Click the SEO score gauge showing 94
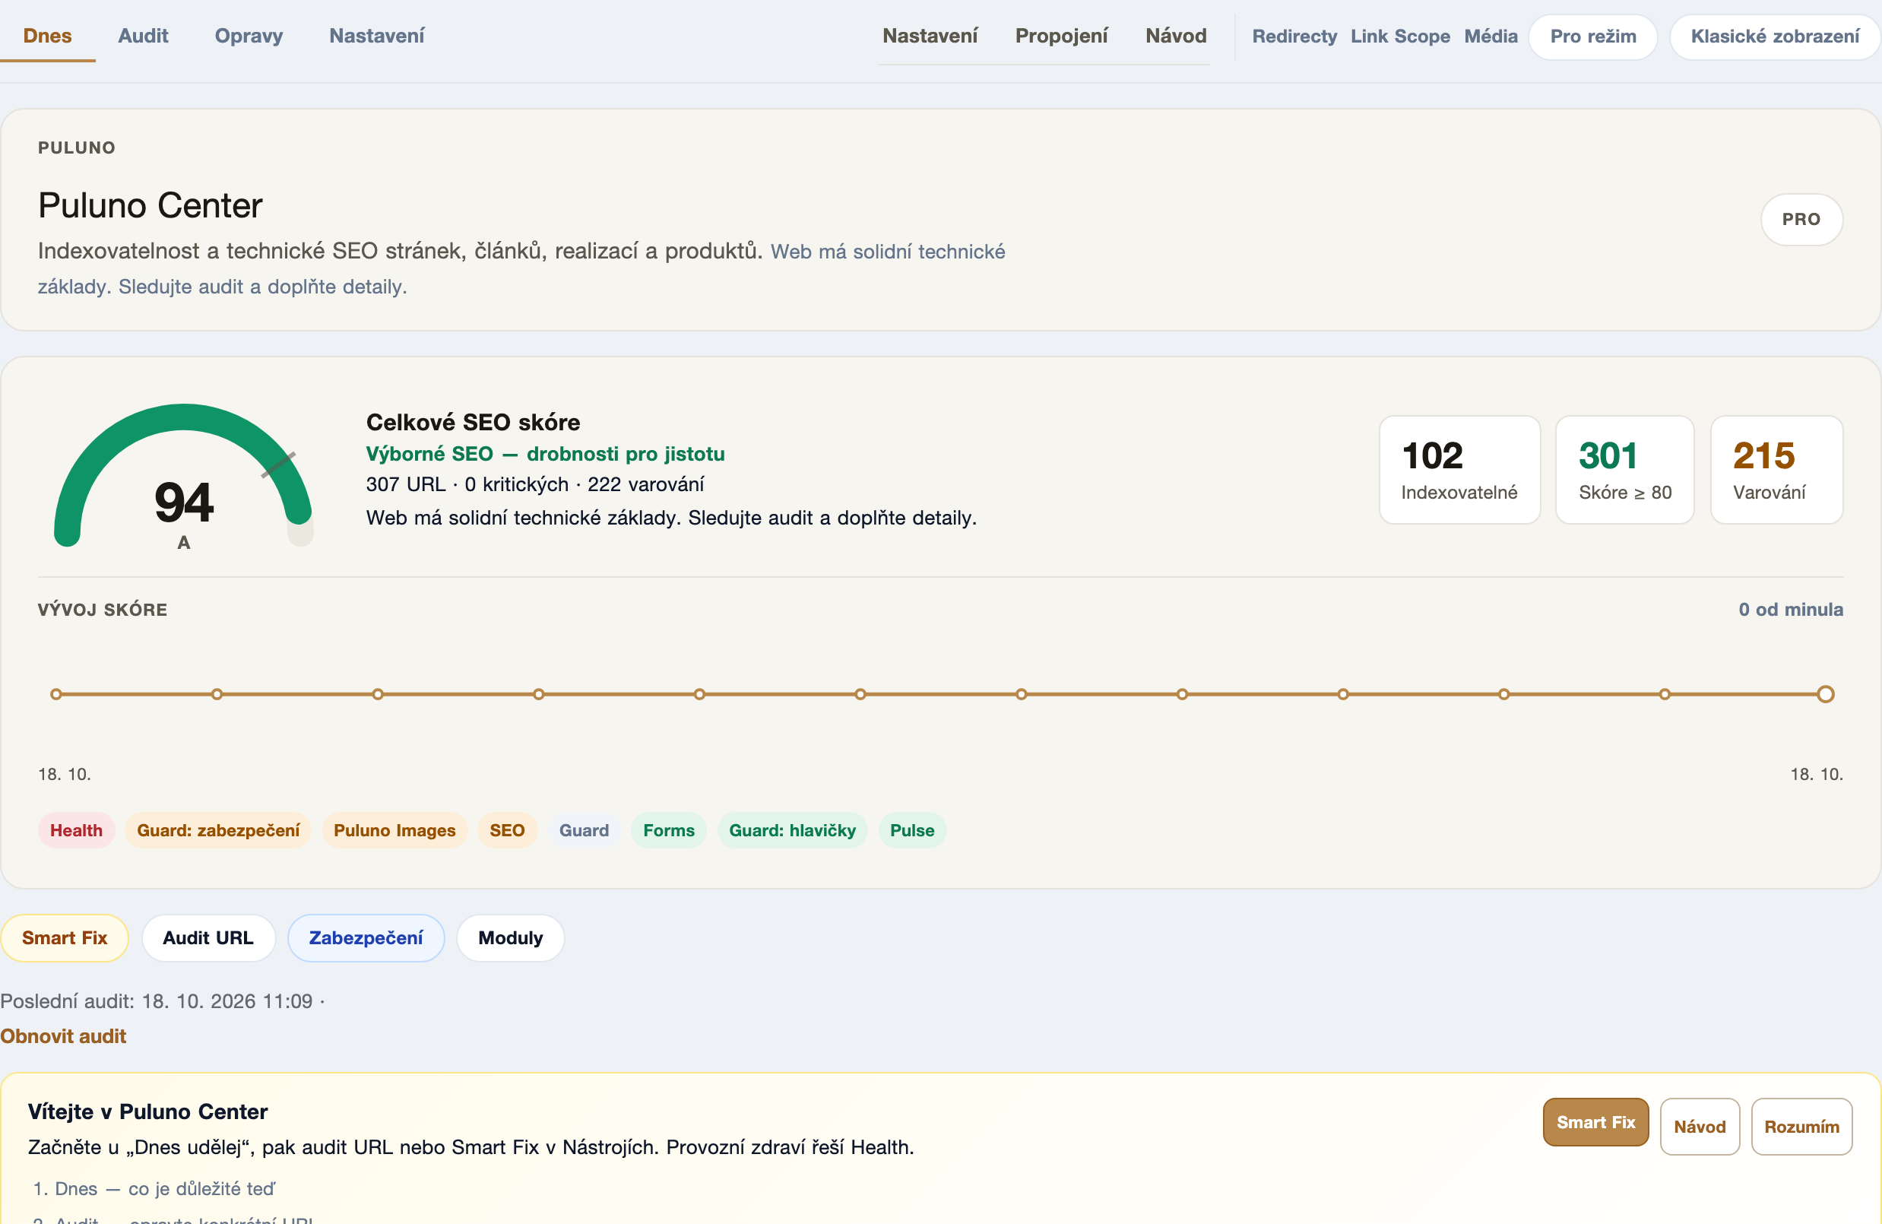Screen dimensions: 1882x1224 pos(183,478)
